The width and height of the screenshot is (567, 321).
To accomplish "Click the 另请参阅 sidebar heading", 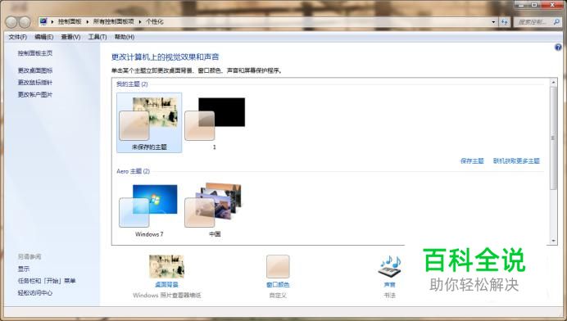I will click(x=29, y=256).
